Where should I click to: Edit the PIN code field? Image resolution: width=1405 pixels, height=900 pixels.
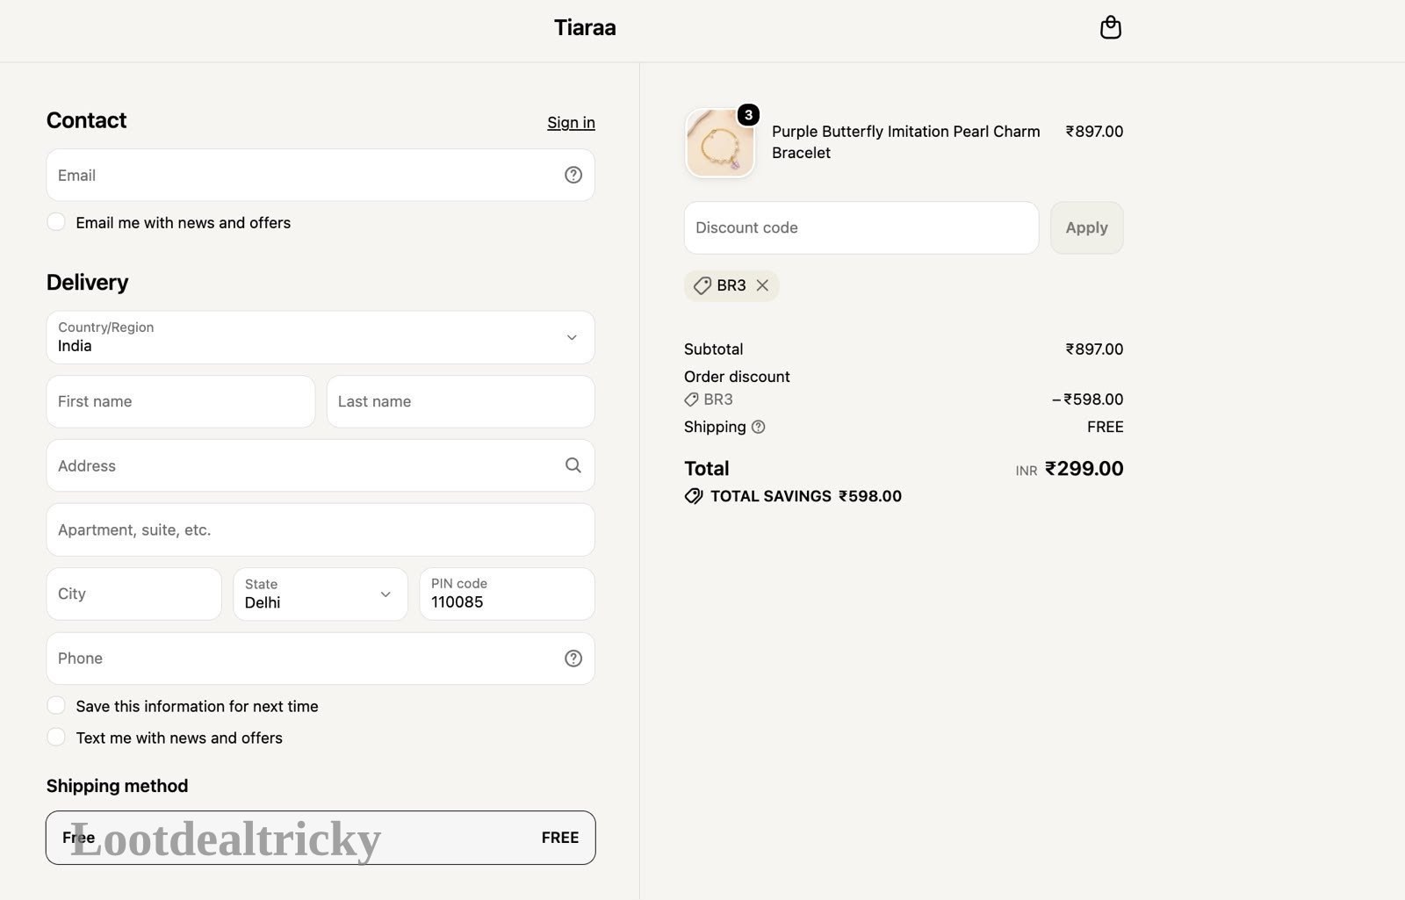click(507, 594)
